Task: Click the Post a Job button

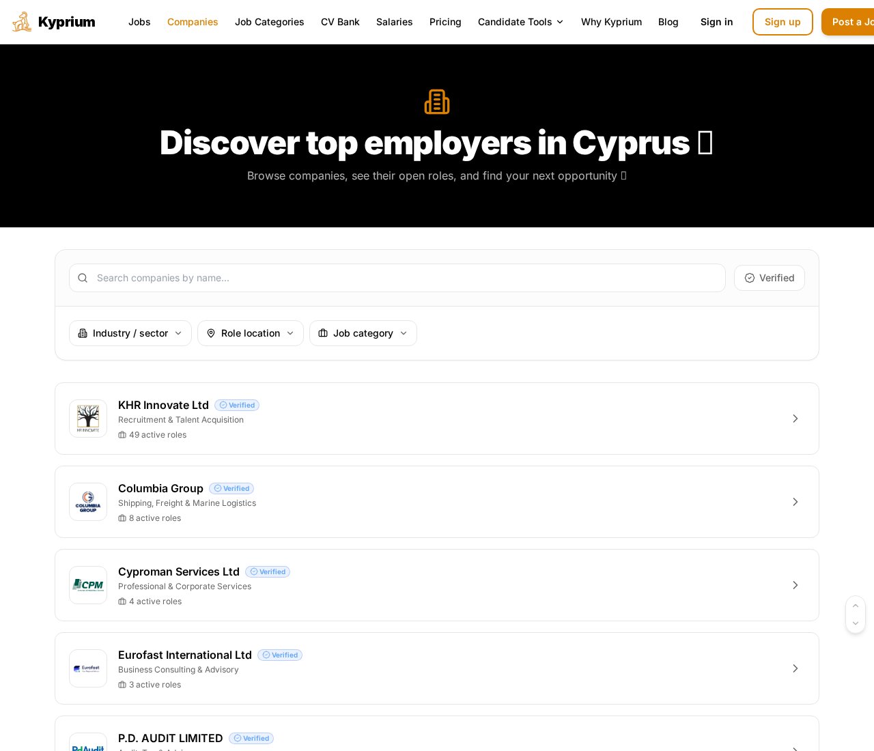Action: (848, 22)
